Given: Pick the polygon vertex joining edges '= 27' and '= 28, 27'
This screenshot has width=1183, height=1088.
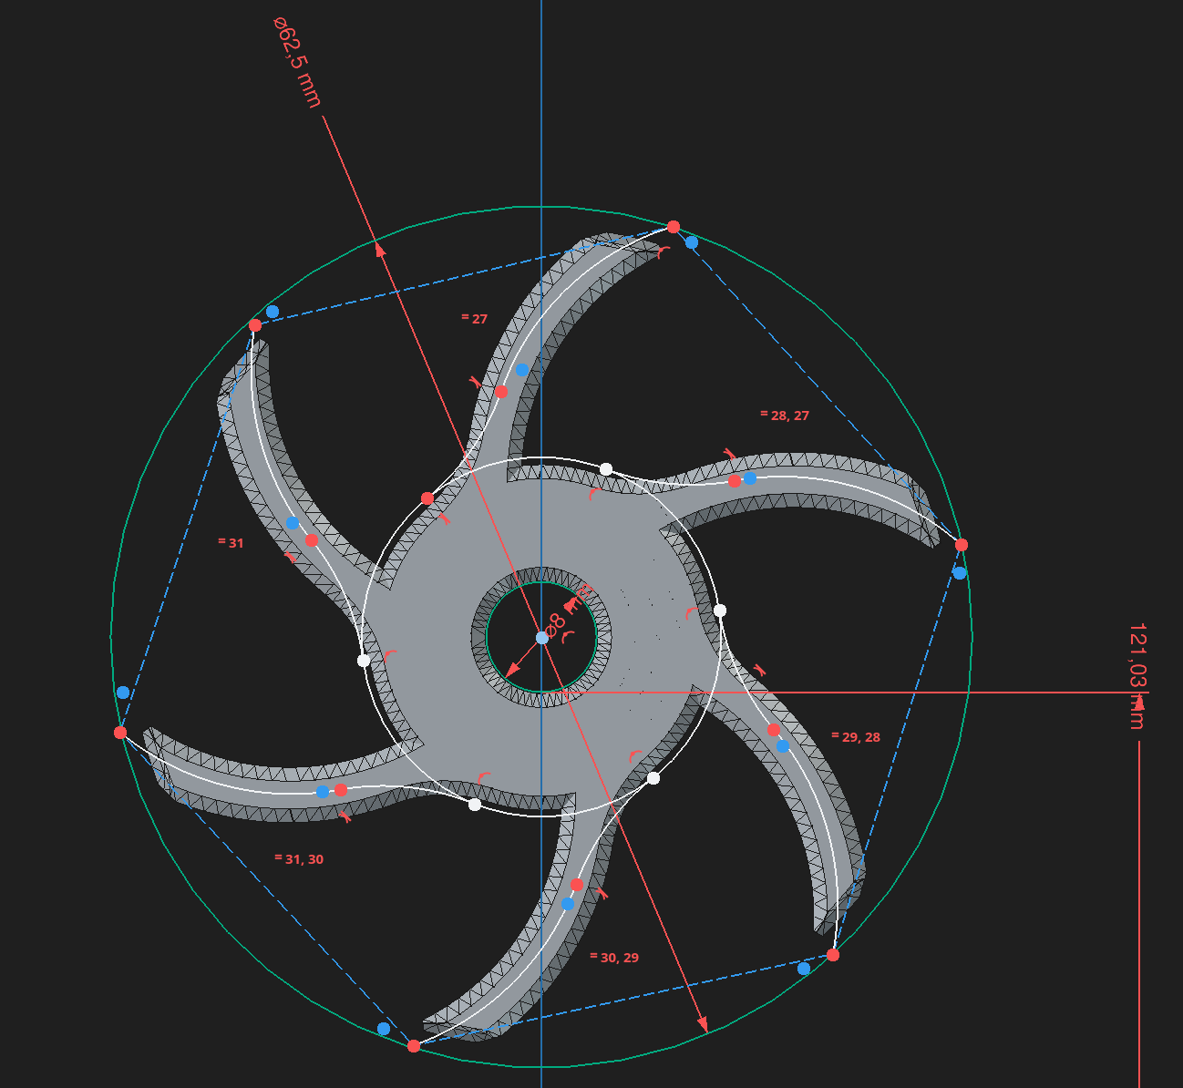Looking at the screenshot, I should point(674,227).
